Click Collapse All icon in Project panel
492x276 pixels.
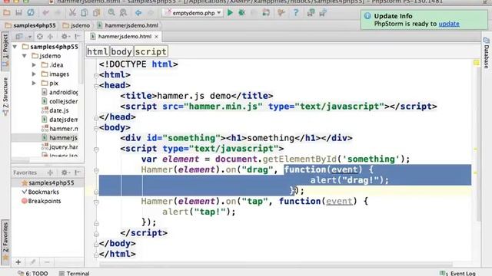coord(50,37)
